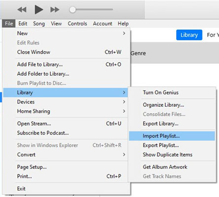
Task: Select Turn On Genius
Action: pos(172,93)
